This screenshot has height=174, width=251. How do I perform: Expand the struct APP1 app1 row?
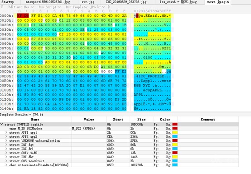(6, 132)
